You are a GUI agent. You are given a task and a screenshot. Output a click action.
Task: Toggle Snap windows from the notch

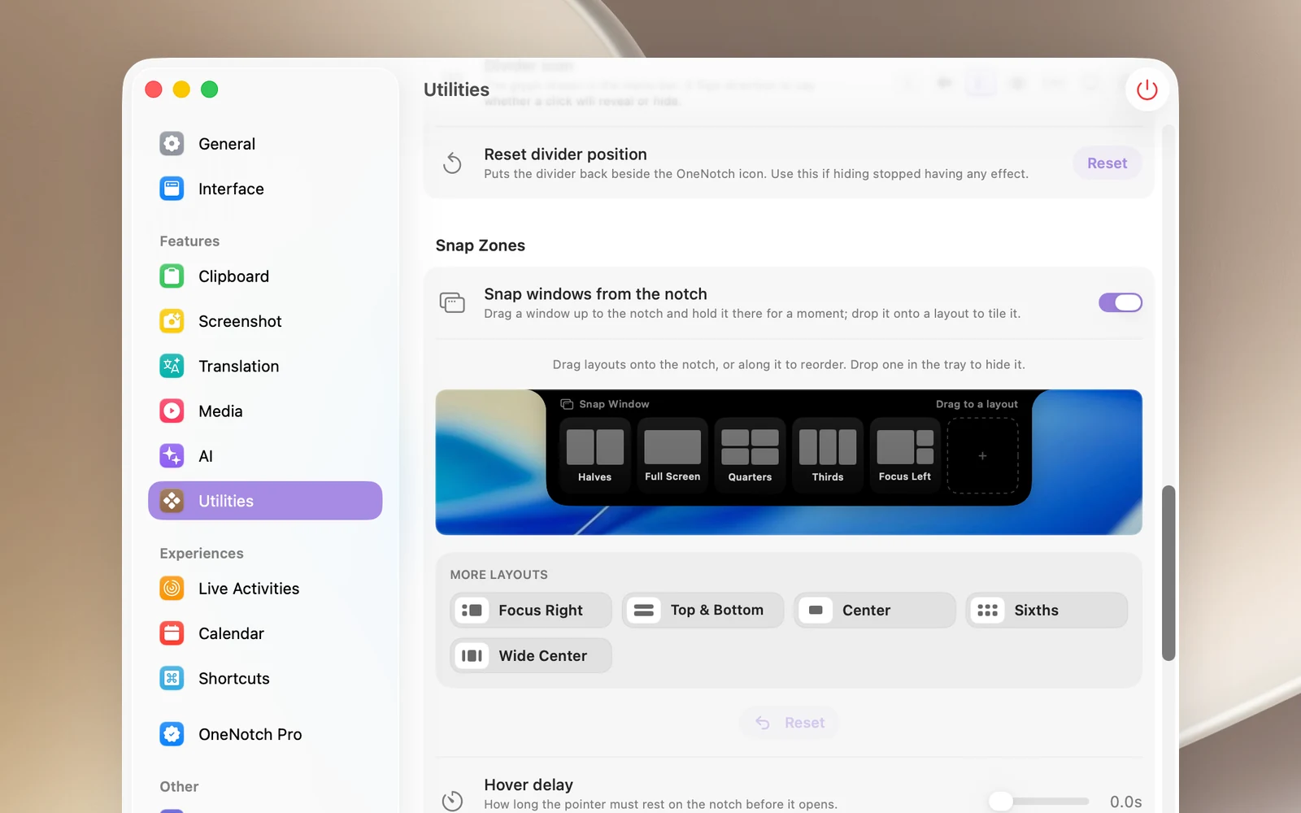click(1120, 302)
